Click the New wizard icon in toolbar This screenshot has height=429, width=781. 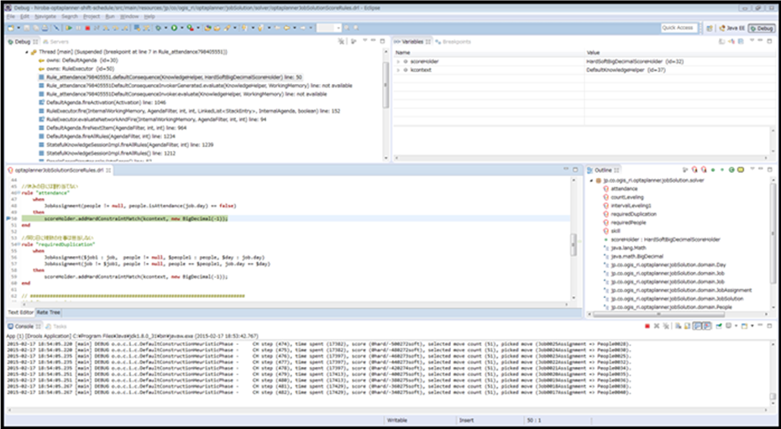point(10,28)
